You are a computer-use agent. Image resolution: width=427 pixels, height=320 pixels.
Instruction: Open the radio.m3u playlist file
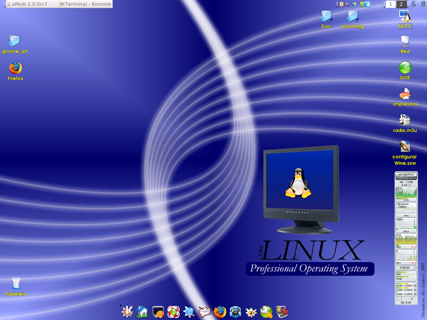pos(405,123)
